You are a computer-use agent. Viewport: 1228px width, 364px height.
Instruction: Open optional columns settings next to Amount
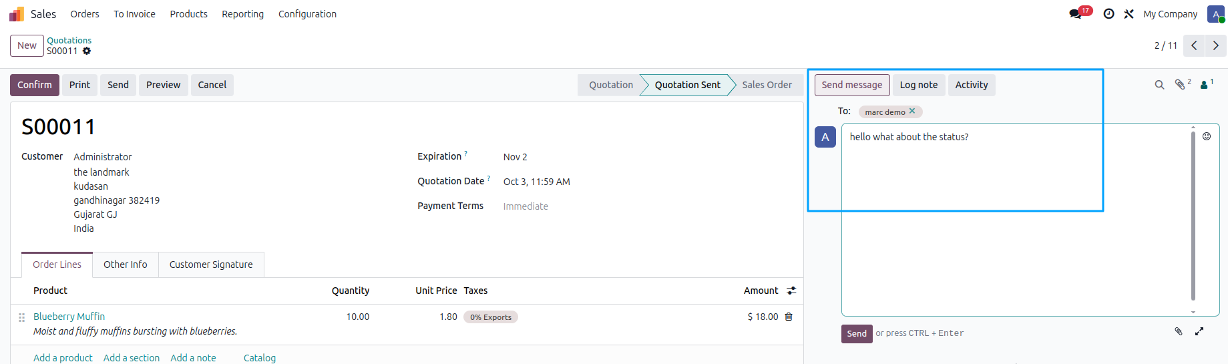point(791,291)
